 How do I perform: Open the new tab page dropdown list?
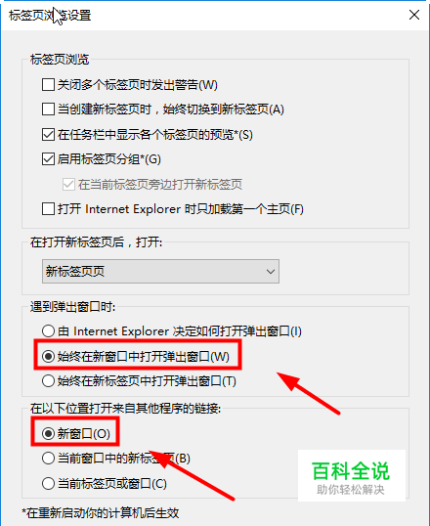160,271
